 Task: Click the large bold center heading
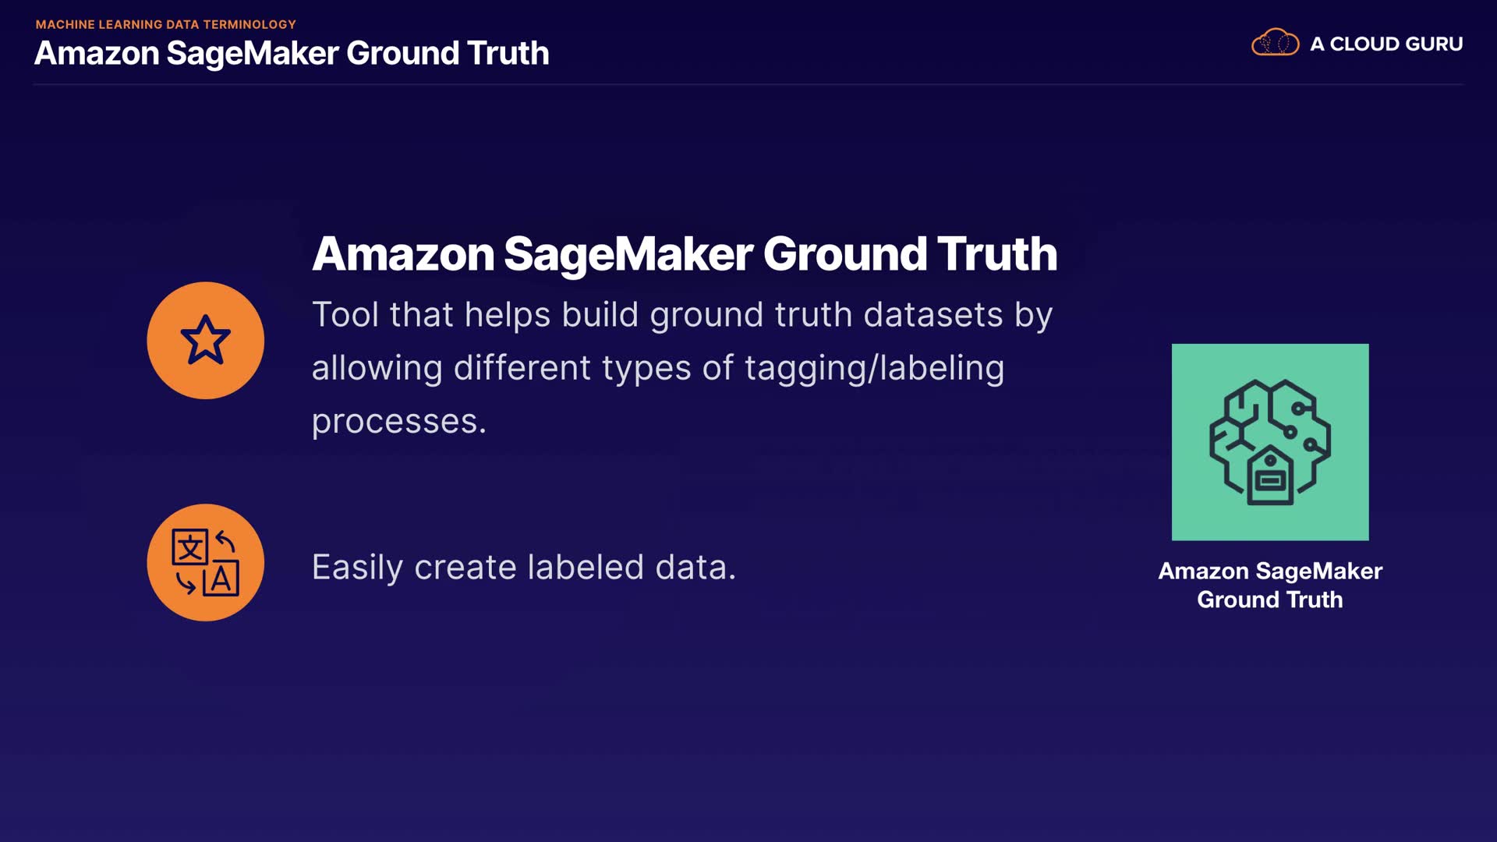coord(685,253)
